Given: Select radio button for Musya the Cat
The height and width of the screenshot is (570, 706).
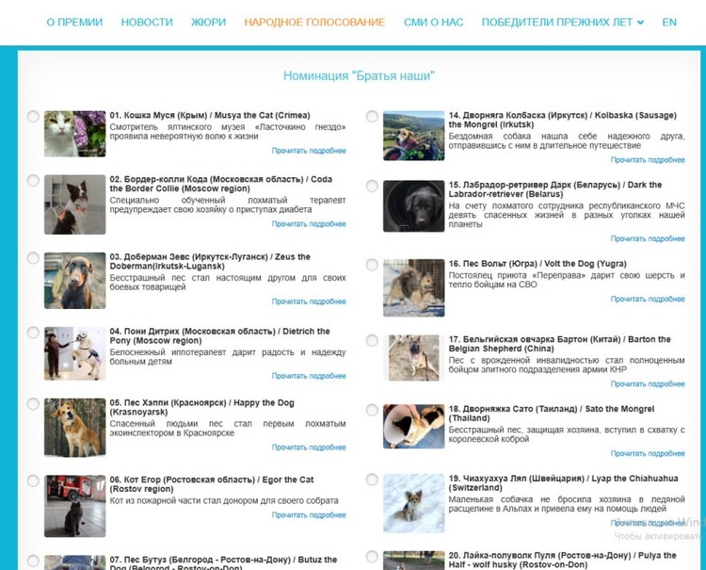Looking at the screenshot, I should pos(33,117).
